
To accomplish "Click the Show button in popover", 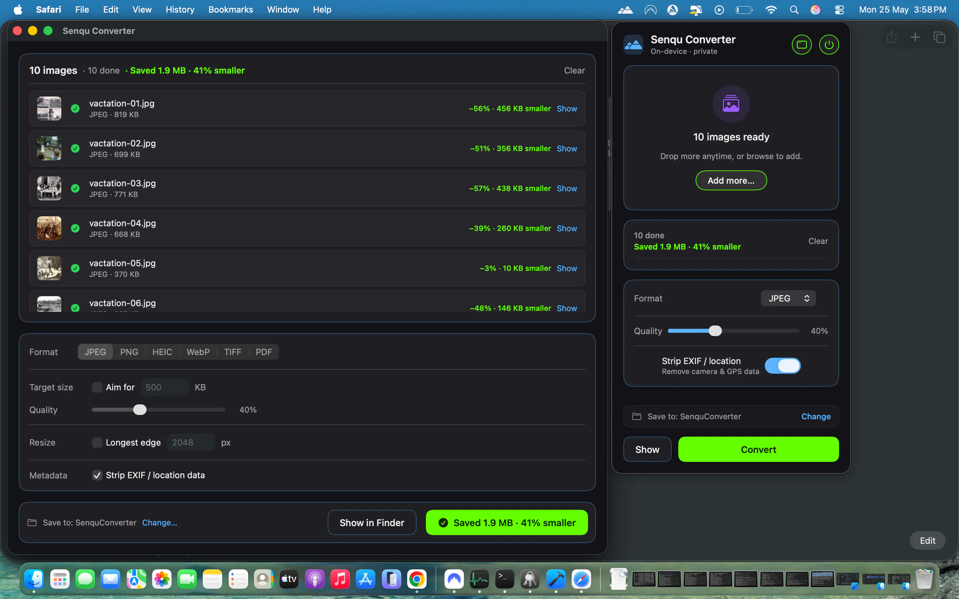I will click(647, 449).
